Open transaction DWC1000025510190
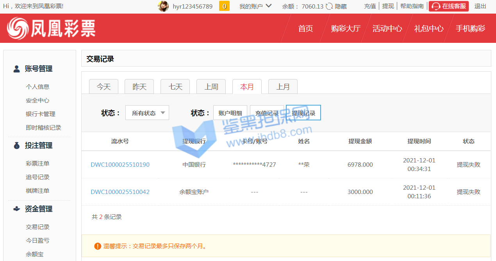This screenshot has height=261, width=496. 120,164
